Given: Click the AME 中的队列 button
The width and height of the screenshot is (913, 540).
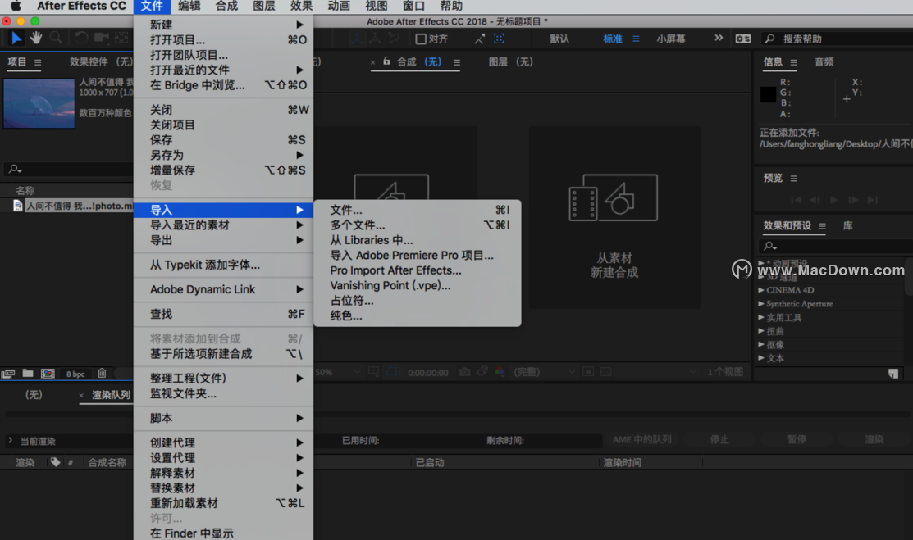Looking at the screenshot, I should click(x=641, y=440).
